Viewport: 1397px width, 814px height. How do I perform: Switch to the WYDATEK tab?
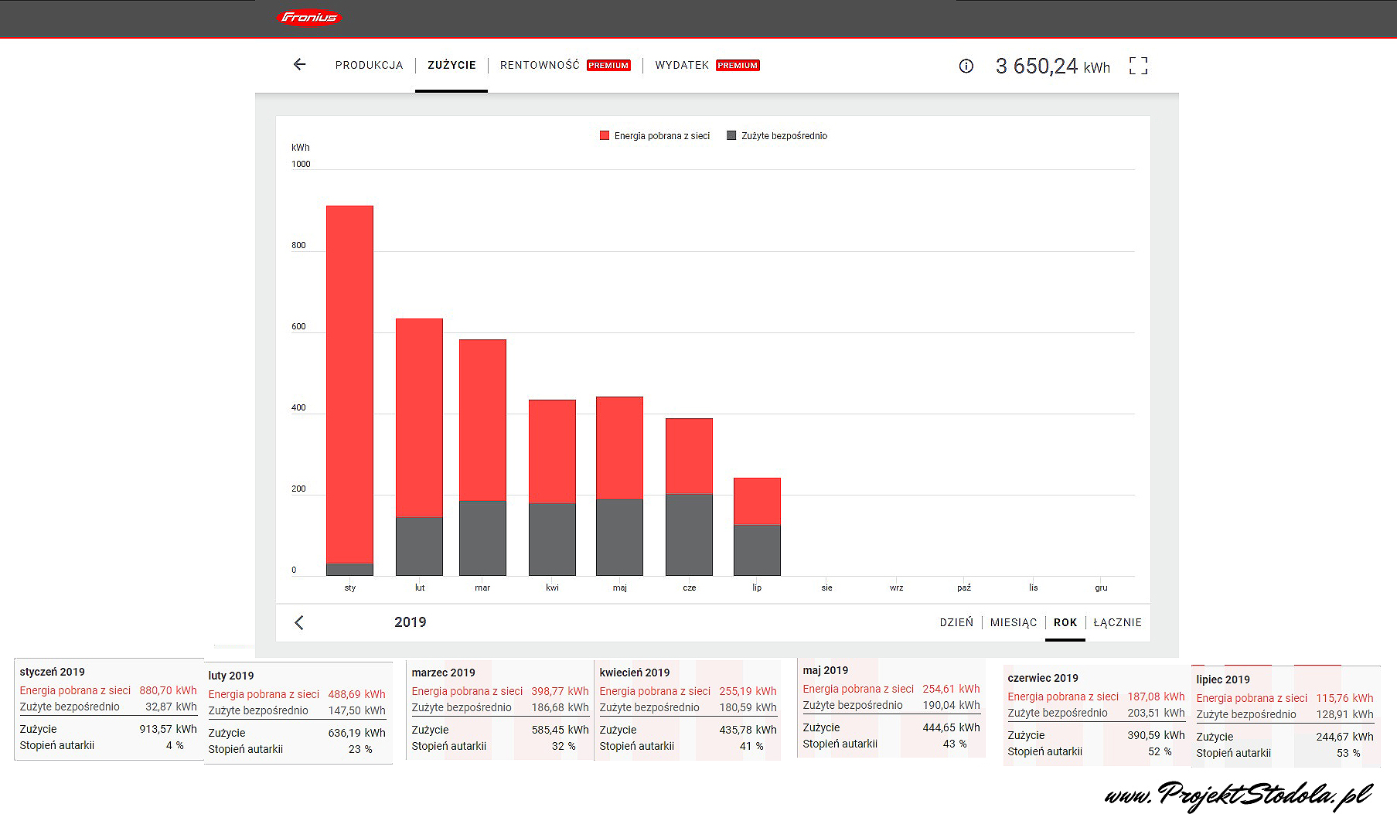tap(682, 66)
